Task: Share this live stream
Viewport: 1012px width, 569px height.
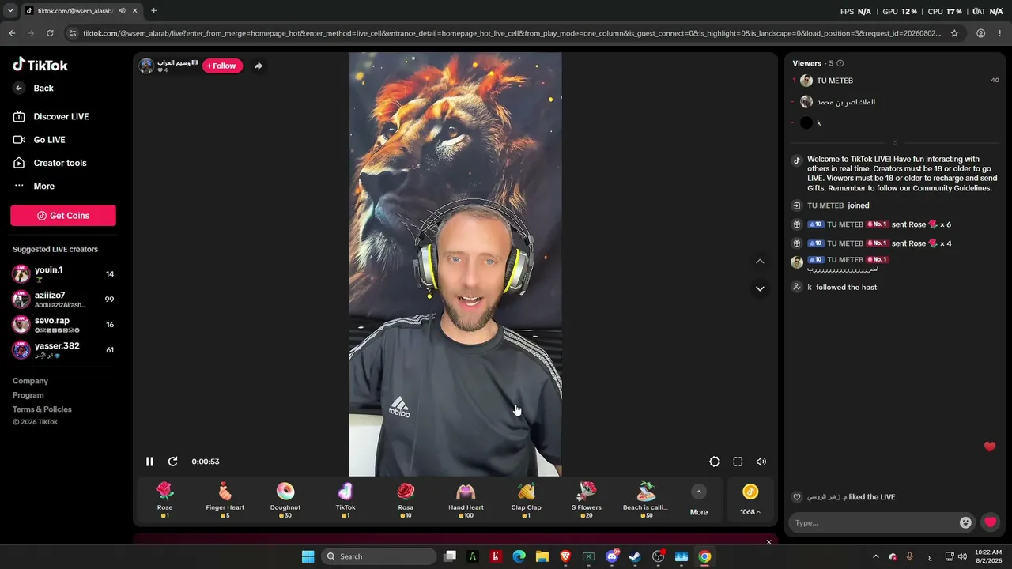Action: coord(259,66)
